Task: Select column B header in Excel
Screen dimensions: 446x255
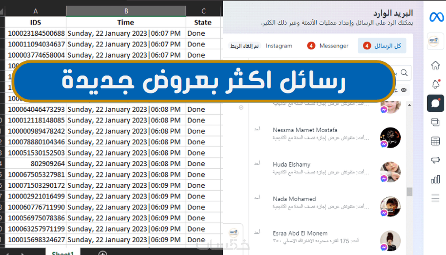Action: [126, 11]
